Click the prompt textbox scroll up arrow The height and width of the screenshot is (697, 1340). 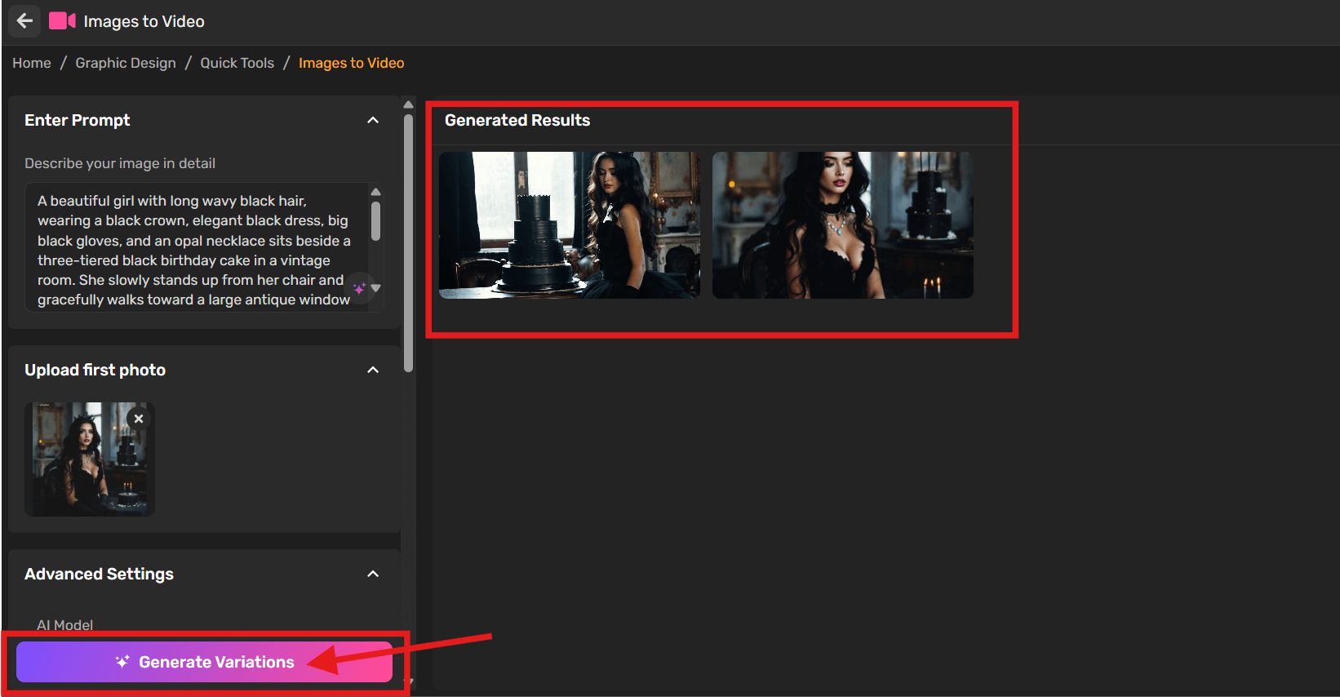tap(376, 192)
